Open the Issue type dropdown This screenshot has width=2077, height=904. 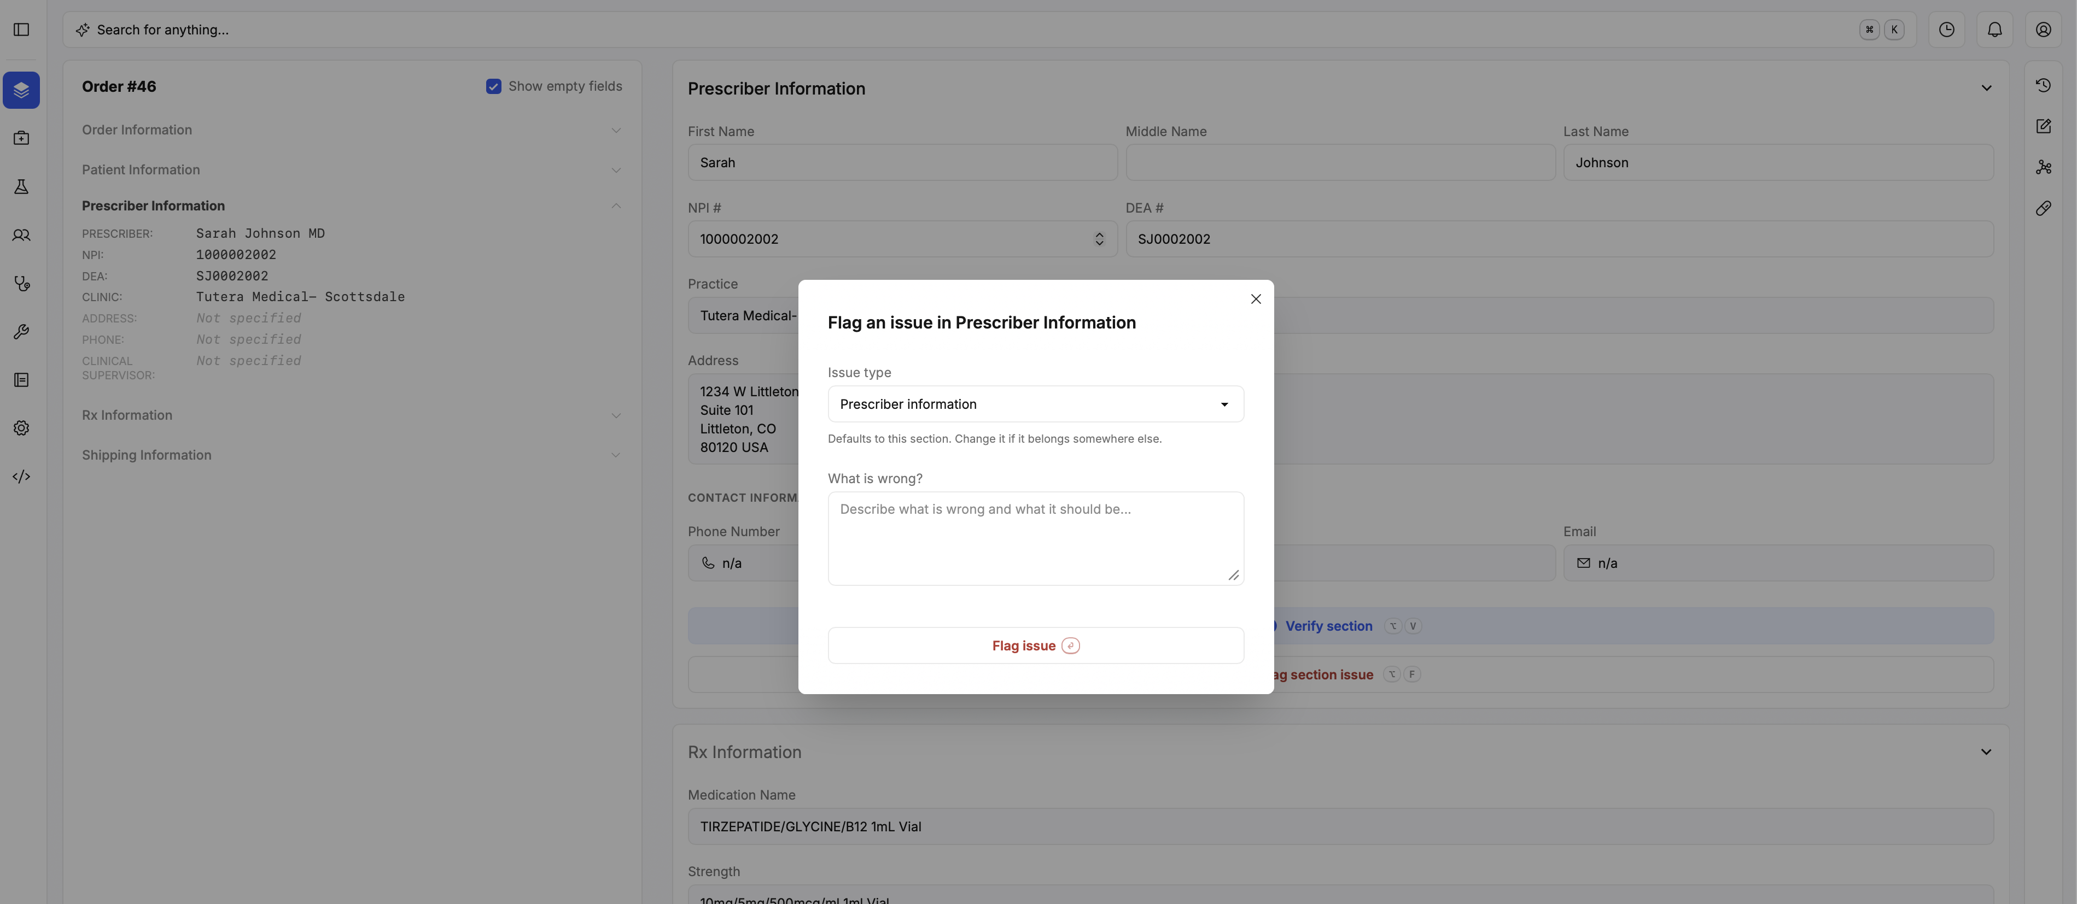pyautogui.click(x=1035, y=404)
